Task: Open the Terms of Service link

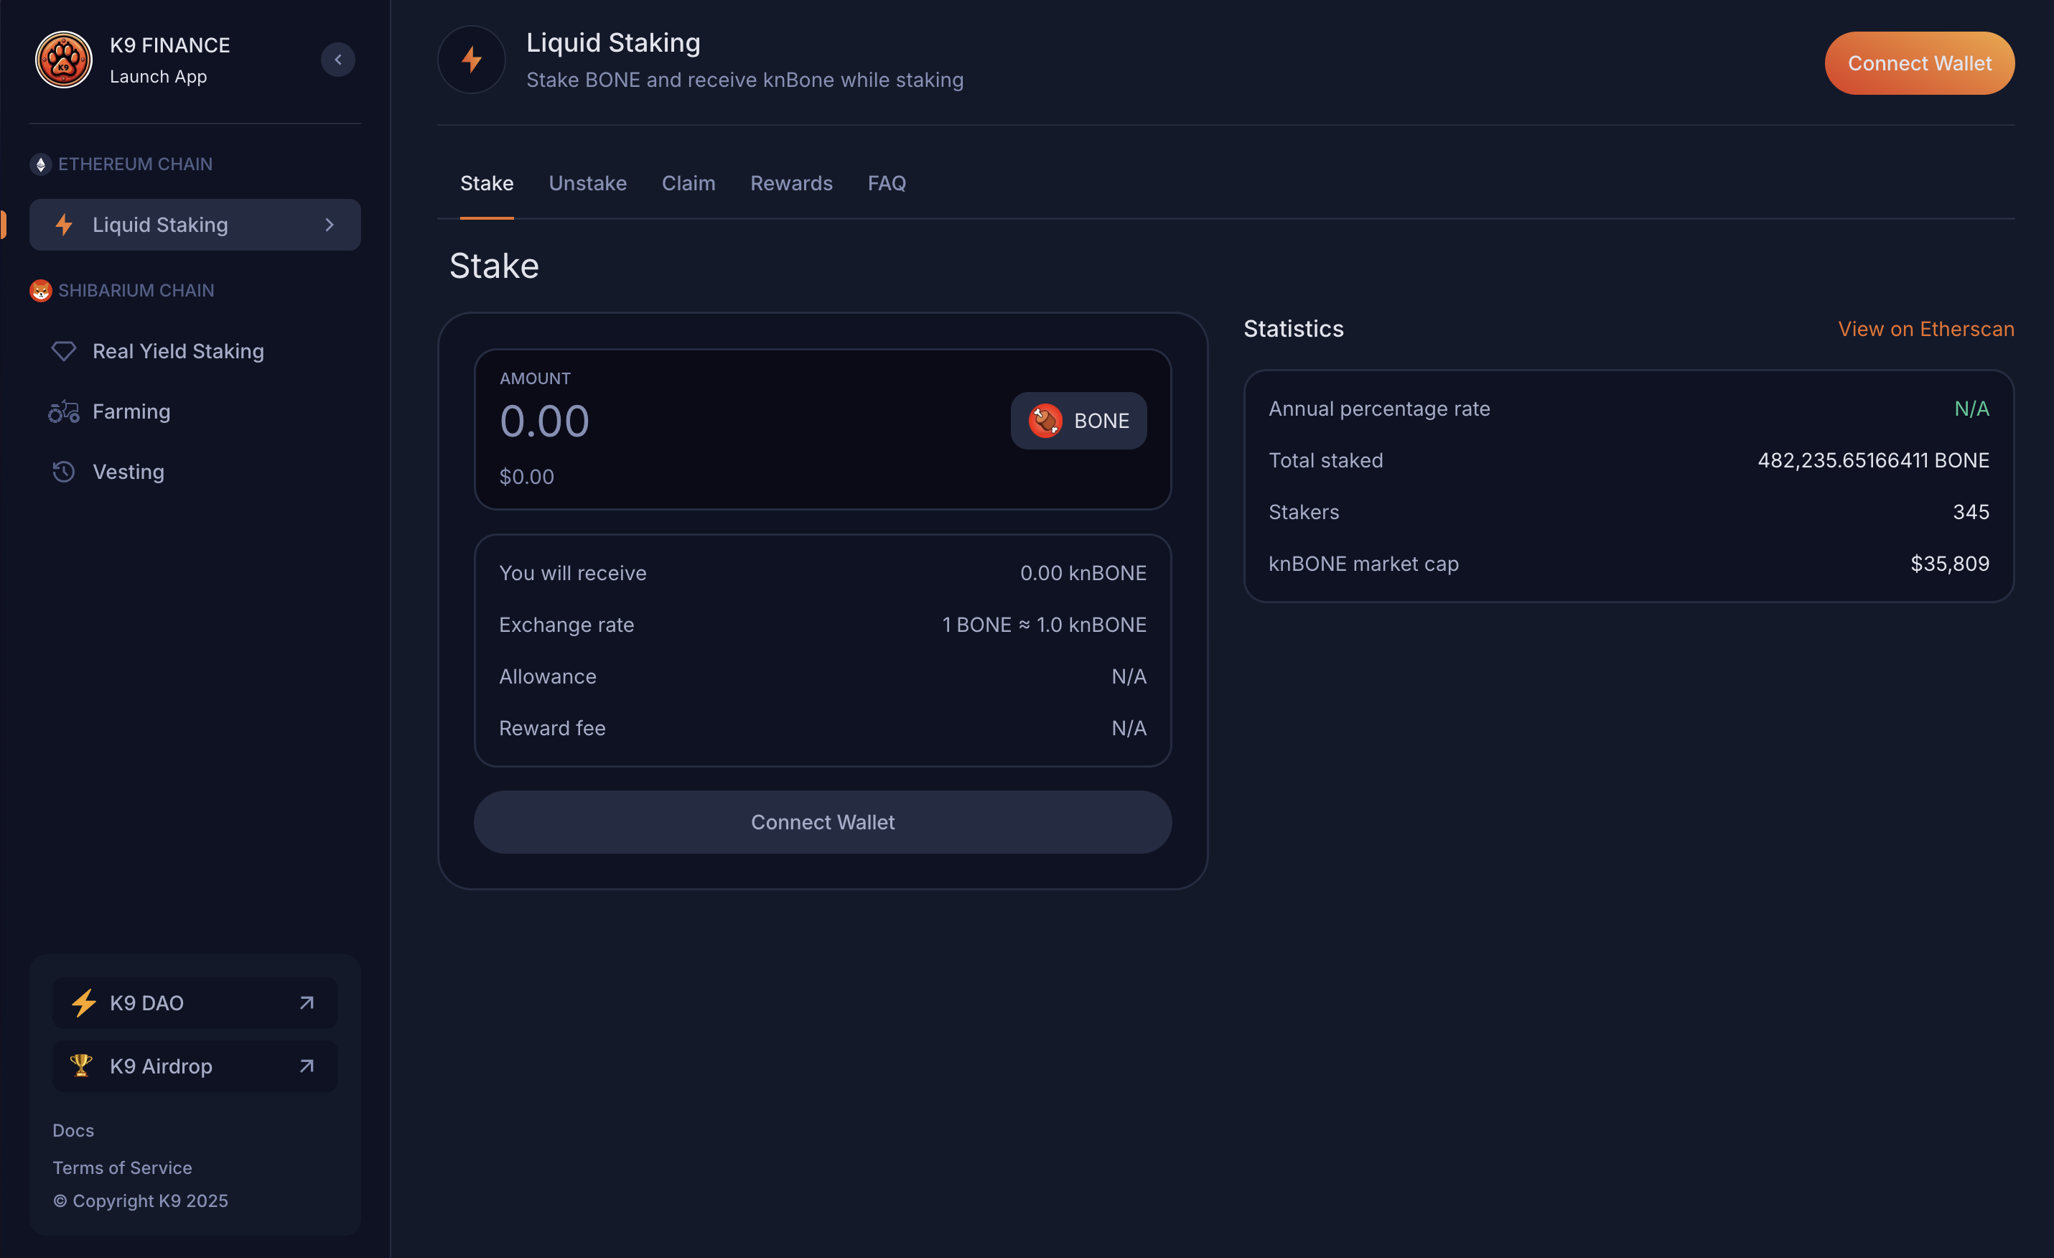Action: click(x=122, y=1167)
